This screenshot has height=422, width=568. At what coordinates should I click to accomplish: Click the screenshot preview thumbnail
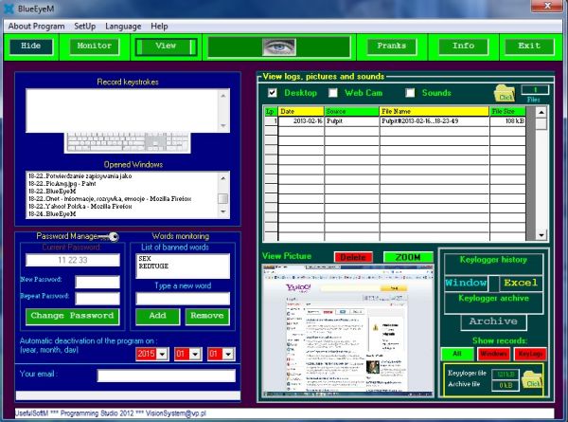(347, 331)
